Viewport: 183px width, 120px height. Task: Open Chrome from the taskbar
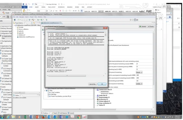coord(79,117)
